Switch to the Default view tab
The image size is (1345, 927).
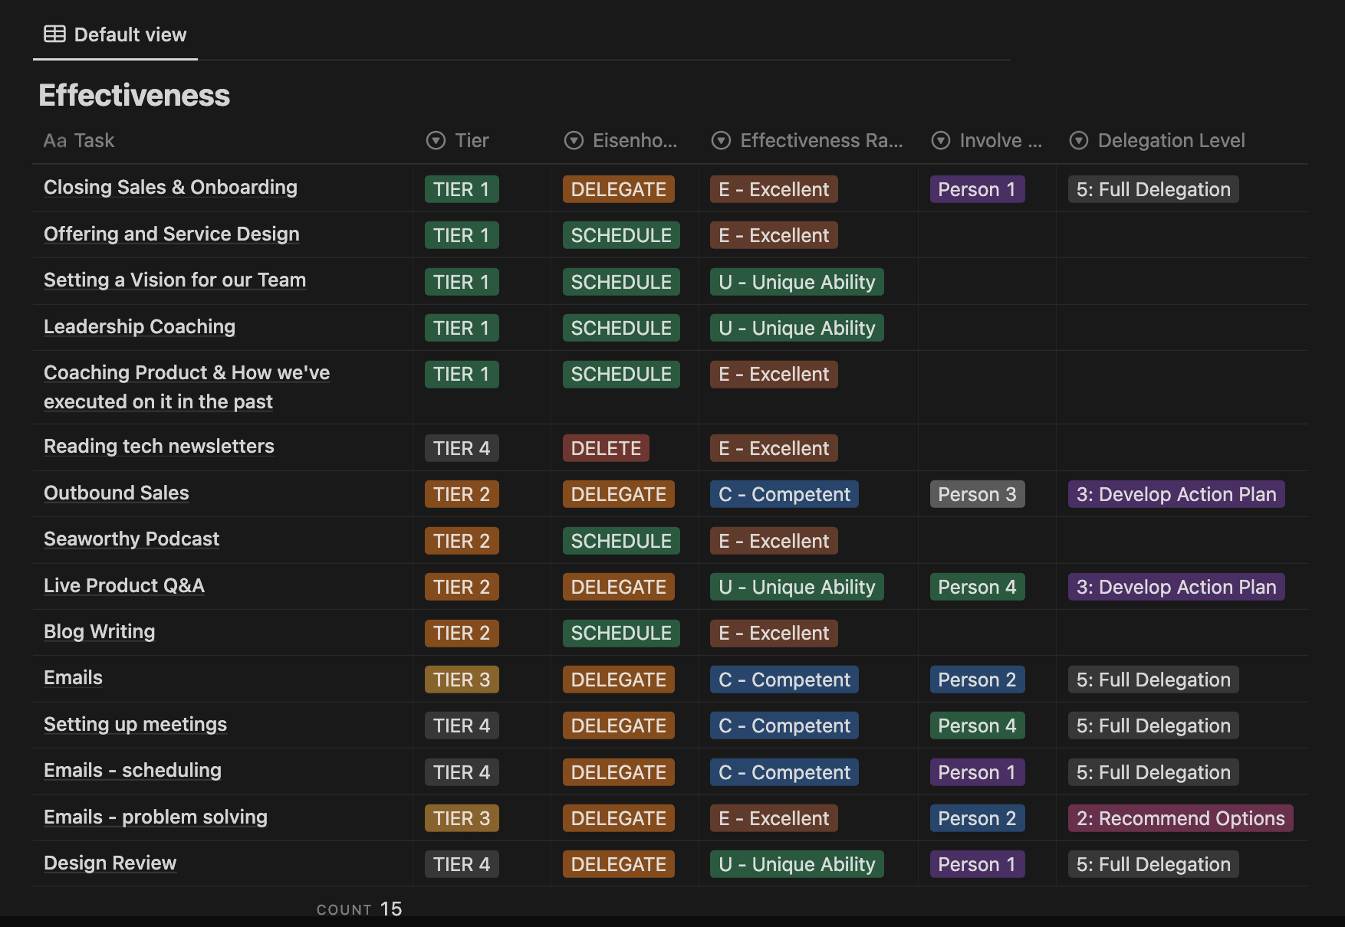(x=130, y=34)
